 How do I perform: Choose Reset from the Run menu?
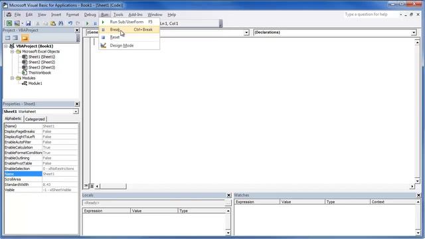tap(129, 37)
